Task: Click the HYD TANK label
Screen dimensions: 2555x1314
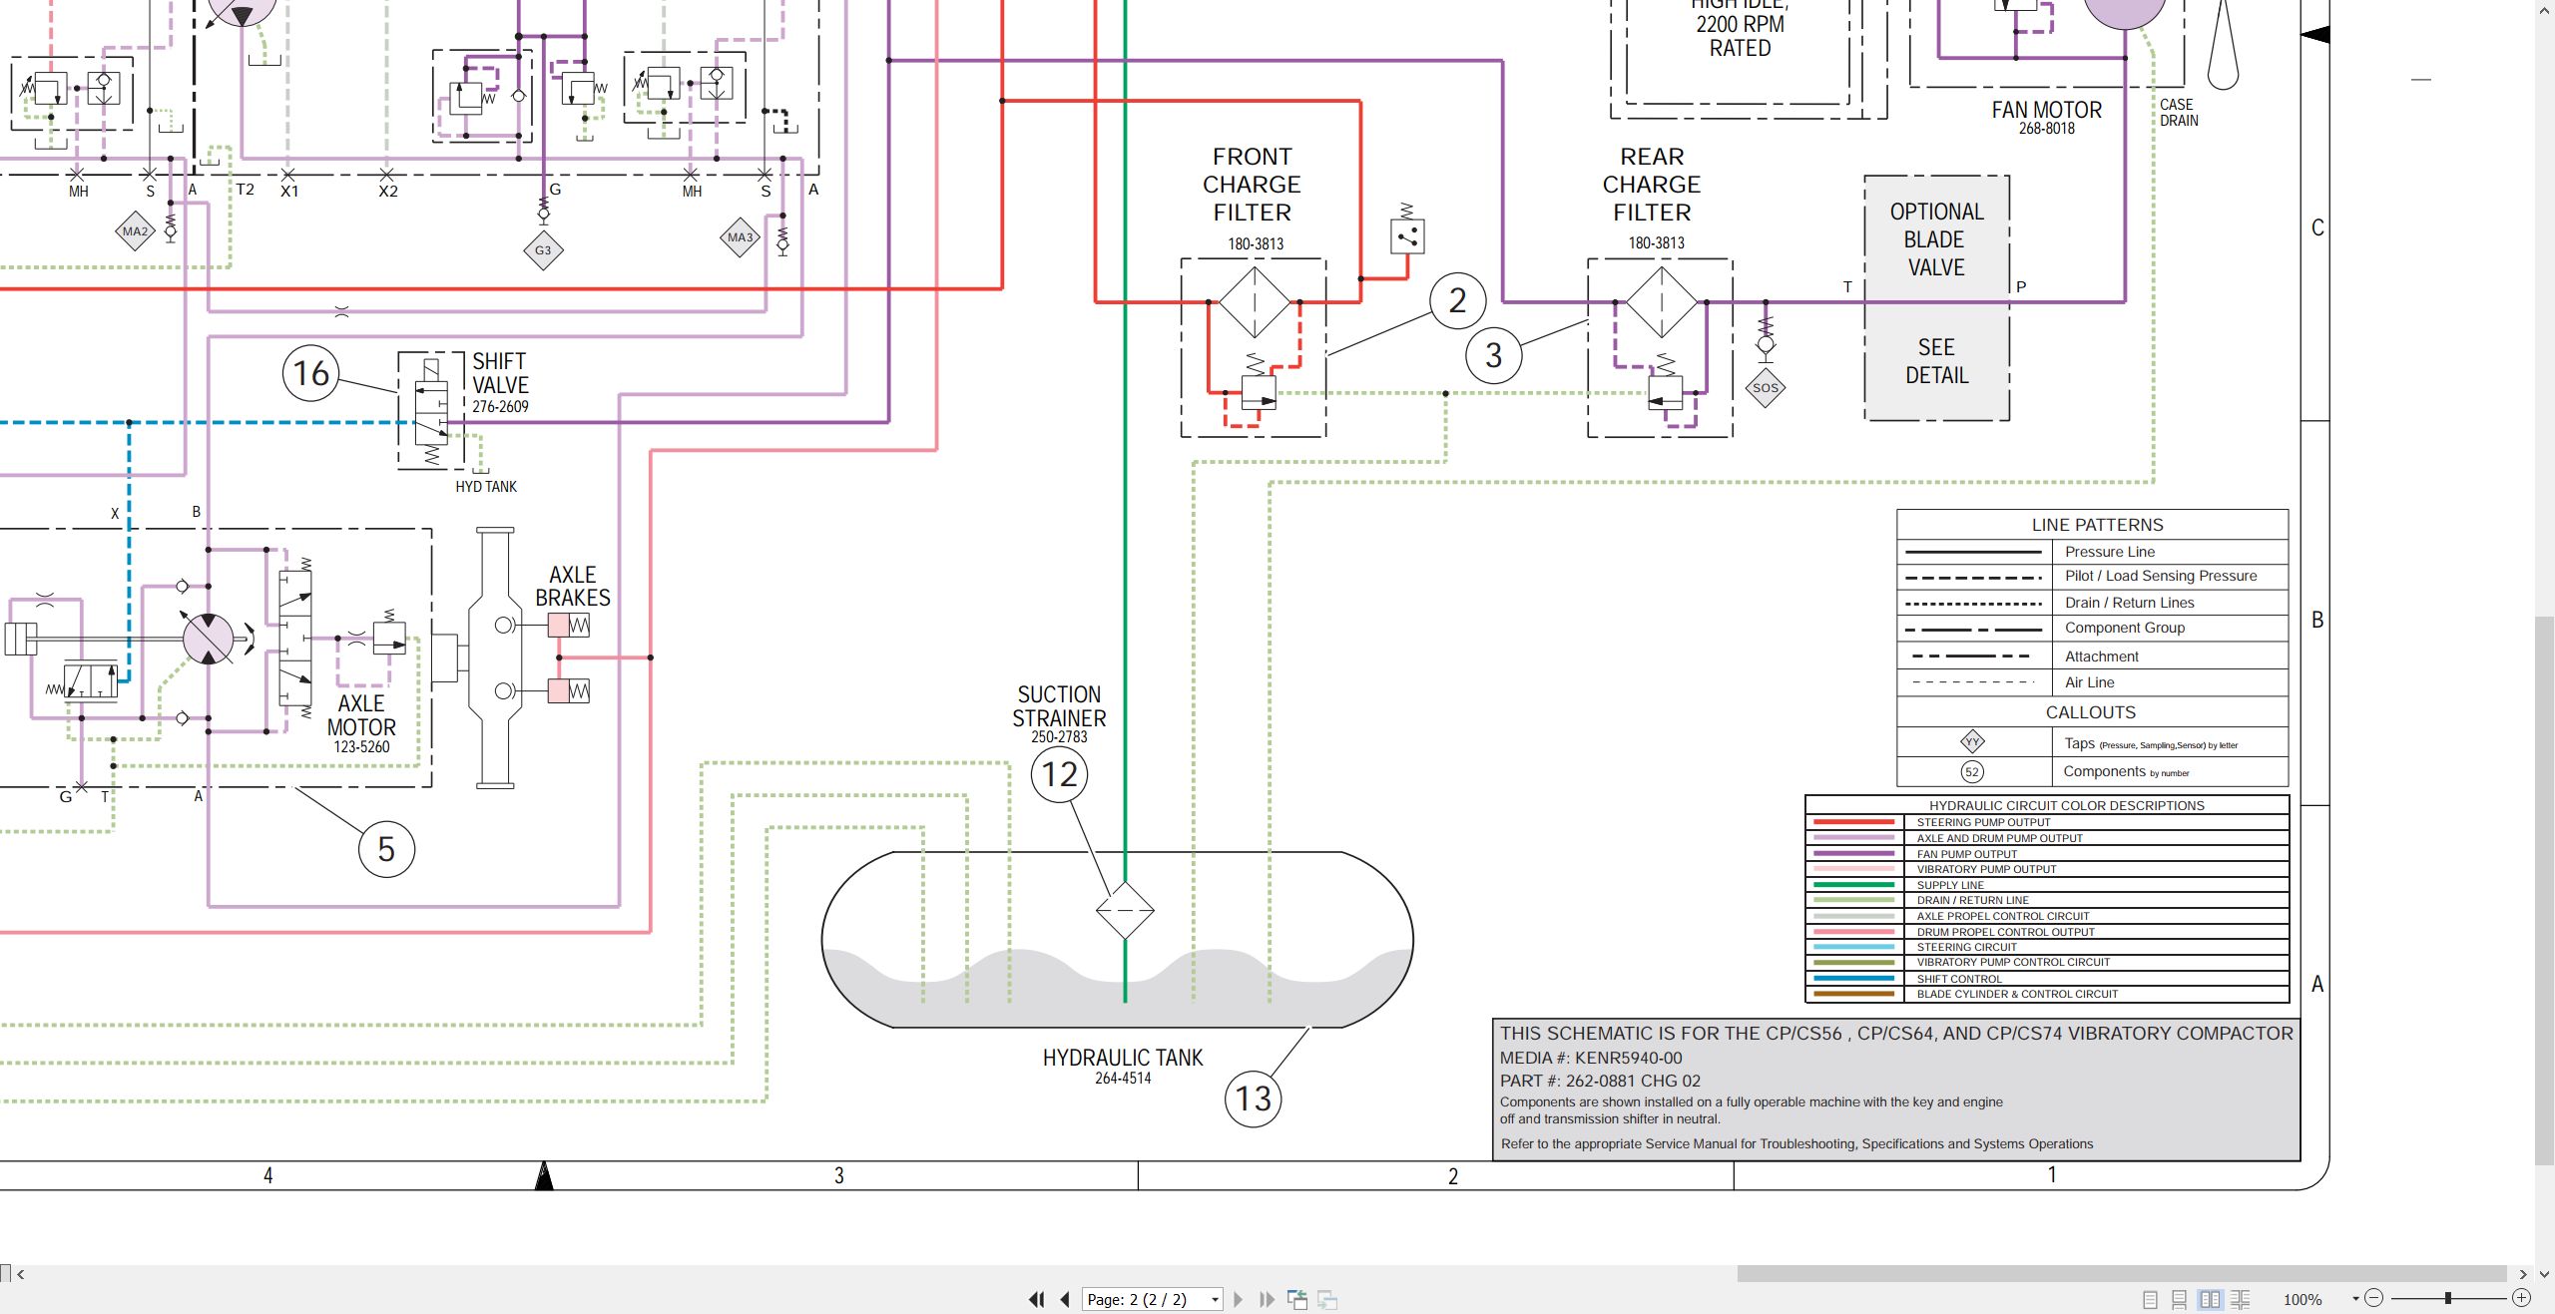Action: 486,487
